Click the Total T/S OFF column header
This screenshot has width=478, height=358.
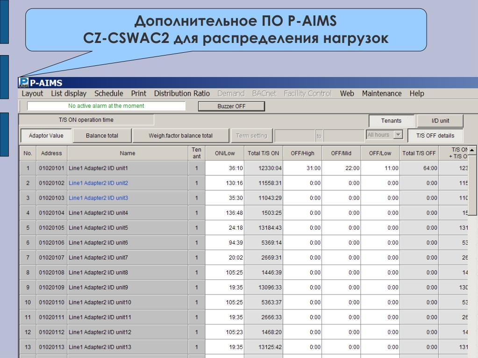[x=419, y=153]
